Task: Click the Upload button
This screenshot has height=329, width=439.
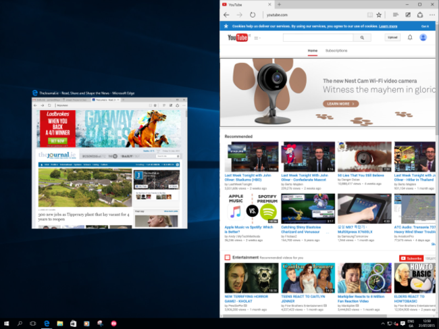Action: (x=392, y=38)
